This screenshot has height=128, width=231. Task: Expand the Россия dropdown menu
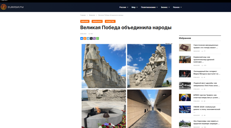pos(124,7)
